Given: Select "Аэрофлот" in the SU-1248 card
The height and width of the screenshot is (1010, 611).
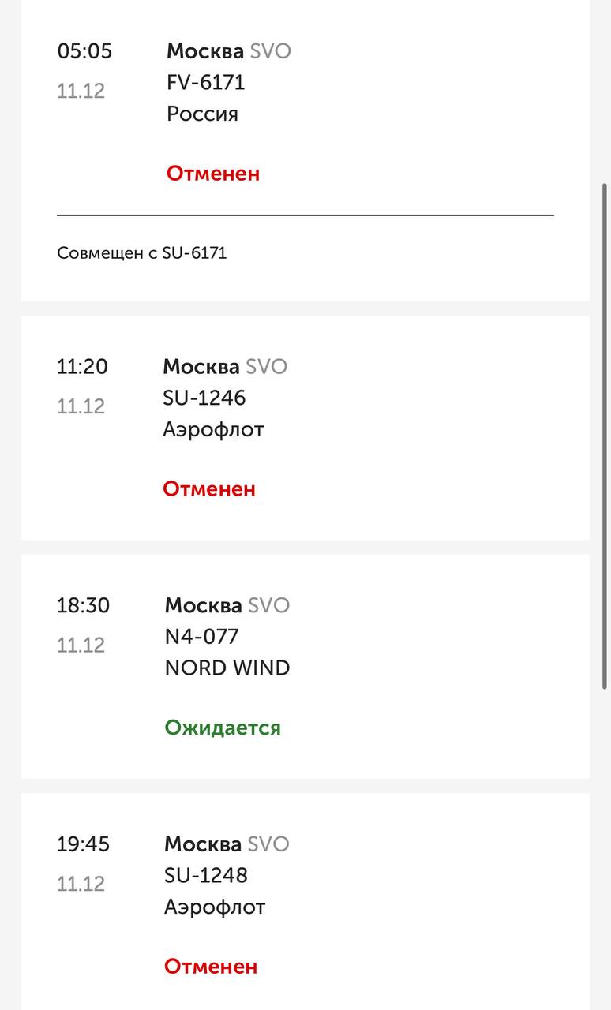Looking at the screenshot, I should coord(215,907).
